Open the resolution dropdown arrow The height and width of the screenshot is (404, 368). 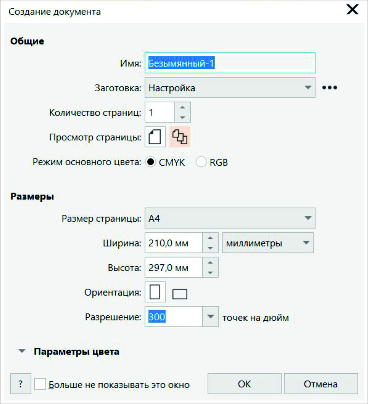click(x=210, y=316)
